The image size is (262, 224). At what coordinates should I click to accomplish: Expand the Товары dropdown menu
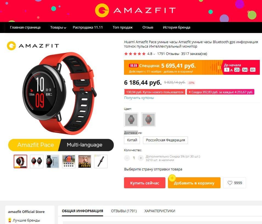(58, 27)
